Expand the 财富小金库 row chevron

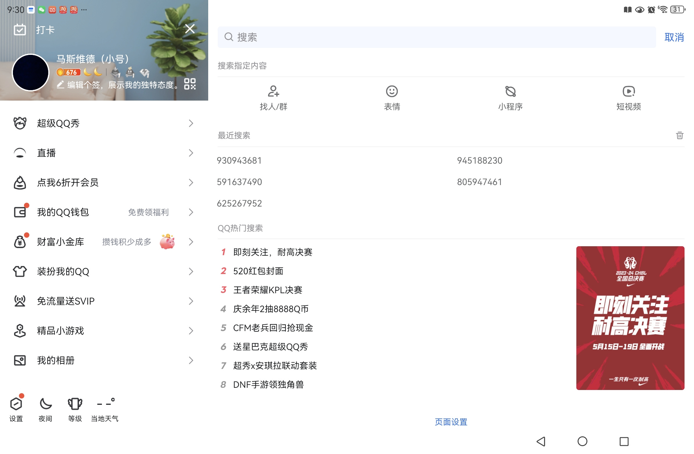pyautogui.click(x=191, y=242)
